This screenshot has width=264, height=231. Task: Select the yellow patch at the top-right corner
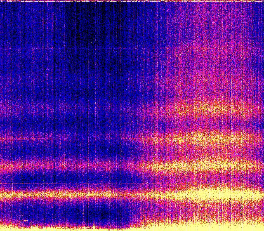pos(259,2)
